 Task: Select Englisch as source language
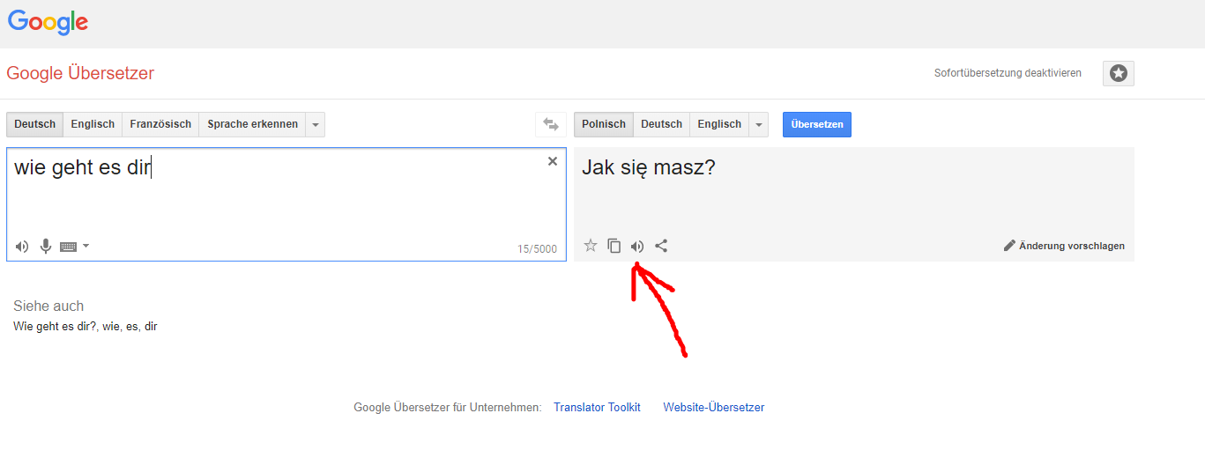93,124
